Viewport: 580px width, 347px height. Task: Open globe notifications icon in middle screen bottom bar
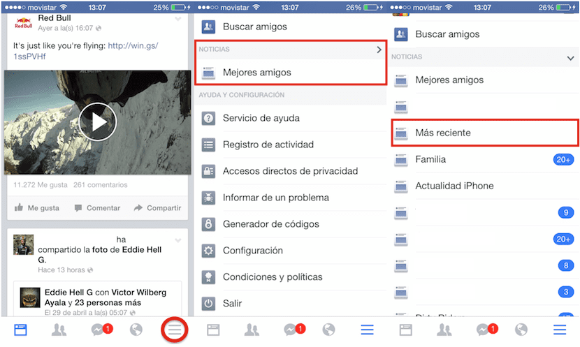click(x=328, y=330)
